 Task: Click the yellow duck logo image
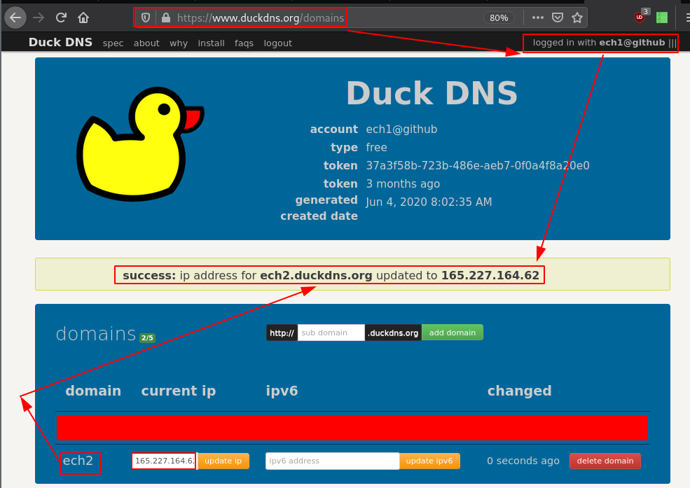point(140,144)
